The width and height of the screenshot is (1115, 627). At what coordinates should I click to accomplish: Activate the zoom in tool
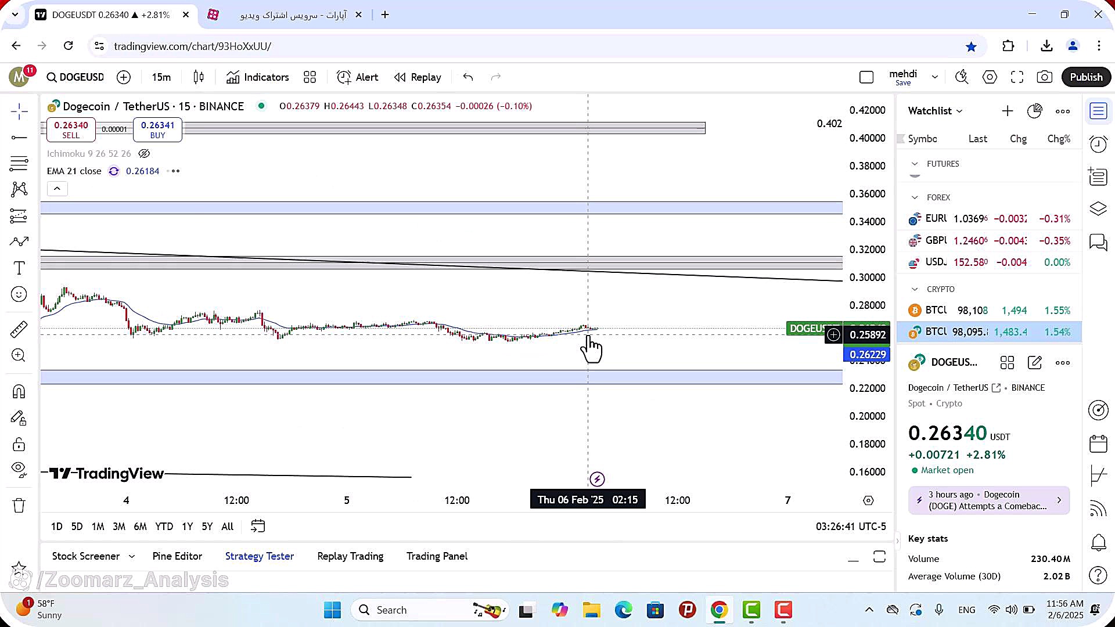coord(19,355)
